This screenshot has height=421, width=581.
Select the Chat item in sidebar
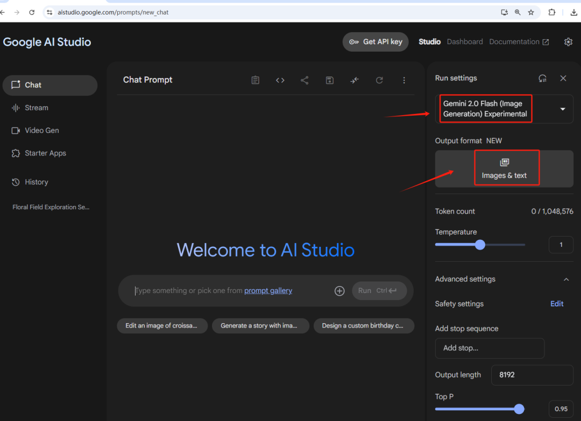49,85
